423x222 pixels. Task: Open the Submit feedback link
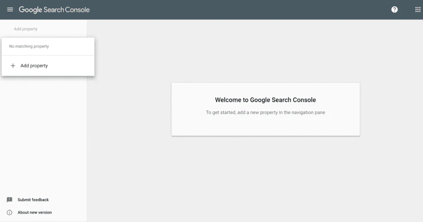33,200
